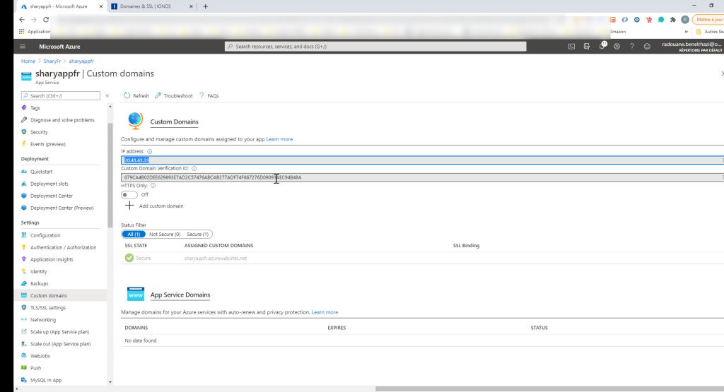Viewport: 724px width, 392px height.
Task: Select the Secure (1) status filter
Action: [198, 234]
